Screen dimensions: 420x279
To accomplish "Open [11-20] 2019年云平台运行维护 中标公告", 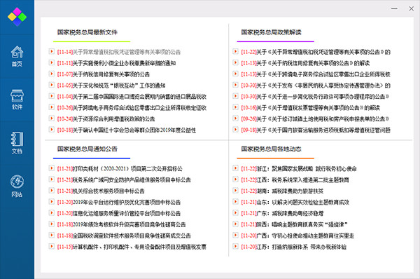I will 119,203.
